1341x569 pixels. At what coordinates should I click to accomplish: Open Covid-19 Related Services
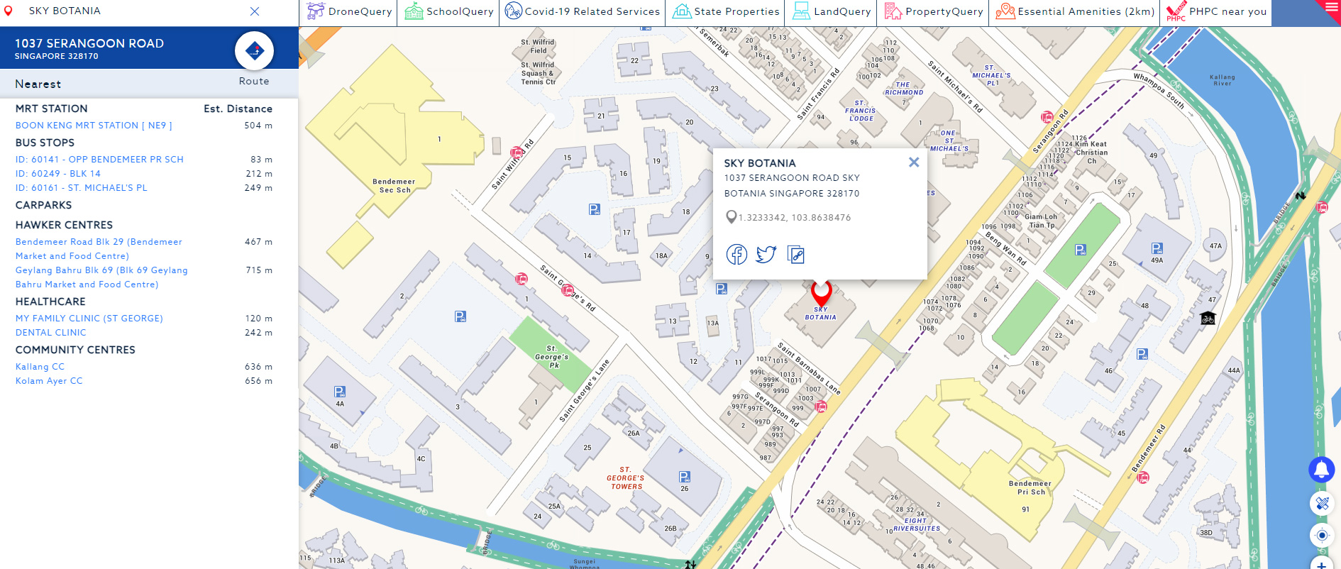(x=582, y=11)
